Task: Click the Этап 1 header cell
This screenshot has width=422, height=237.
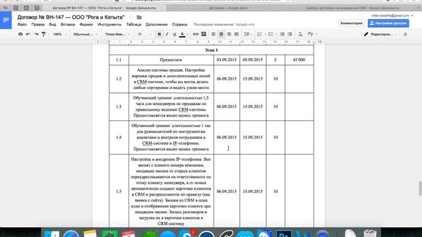Action: 211,50
